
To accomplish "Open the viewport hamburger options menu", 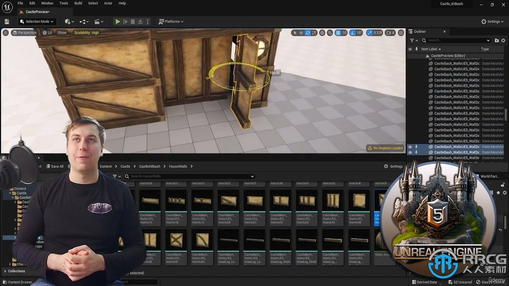I will tap(6, 33).
